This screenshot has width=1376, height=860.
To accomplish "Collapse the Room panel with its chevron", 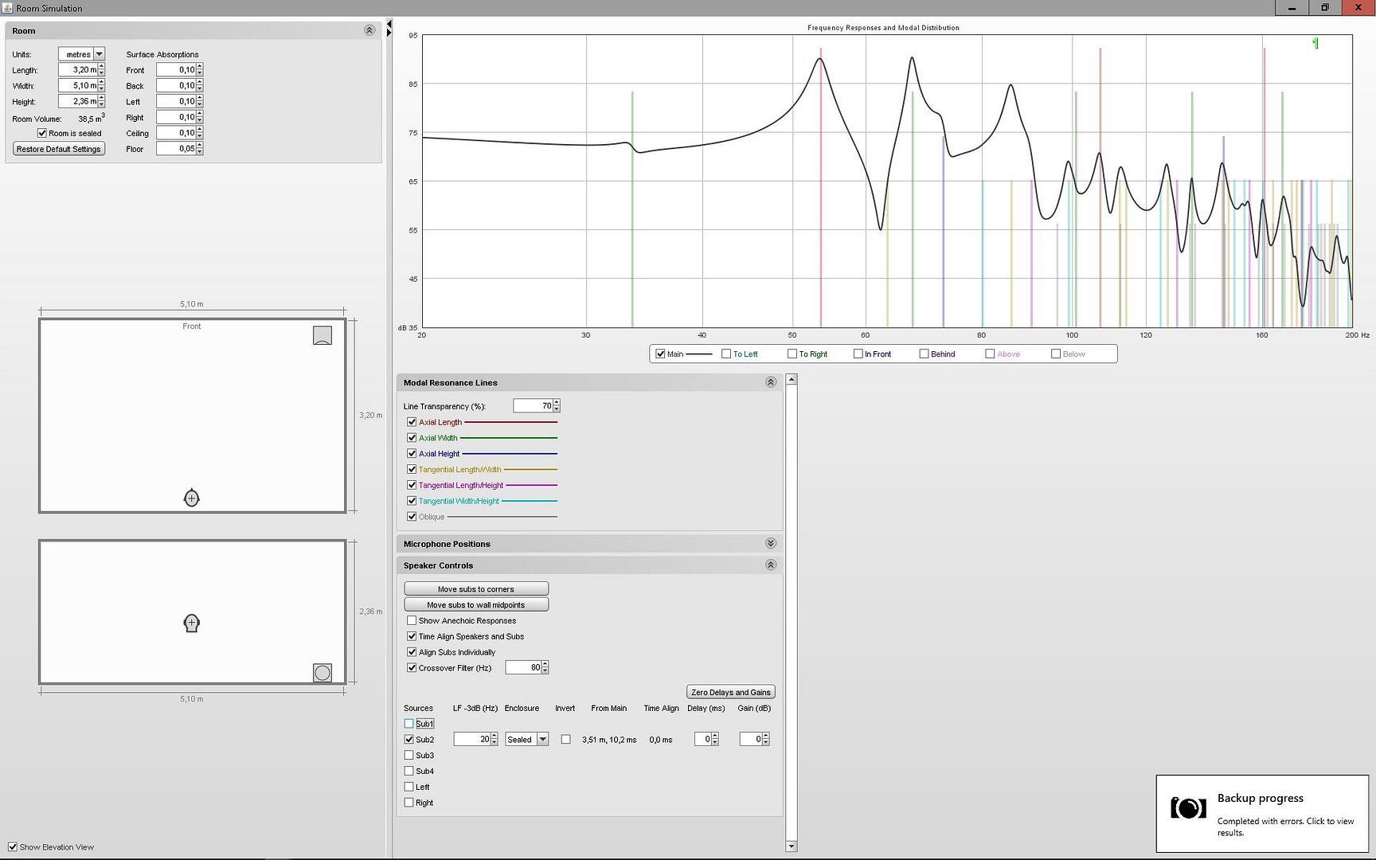I will (x=369, y=30).
